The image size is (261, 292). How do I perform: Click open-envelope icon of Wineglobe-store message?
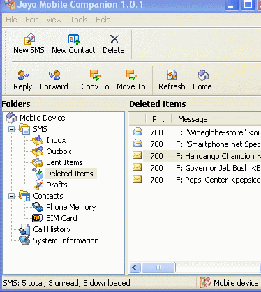tap(137, 131)
